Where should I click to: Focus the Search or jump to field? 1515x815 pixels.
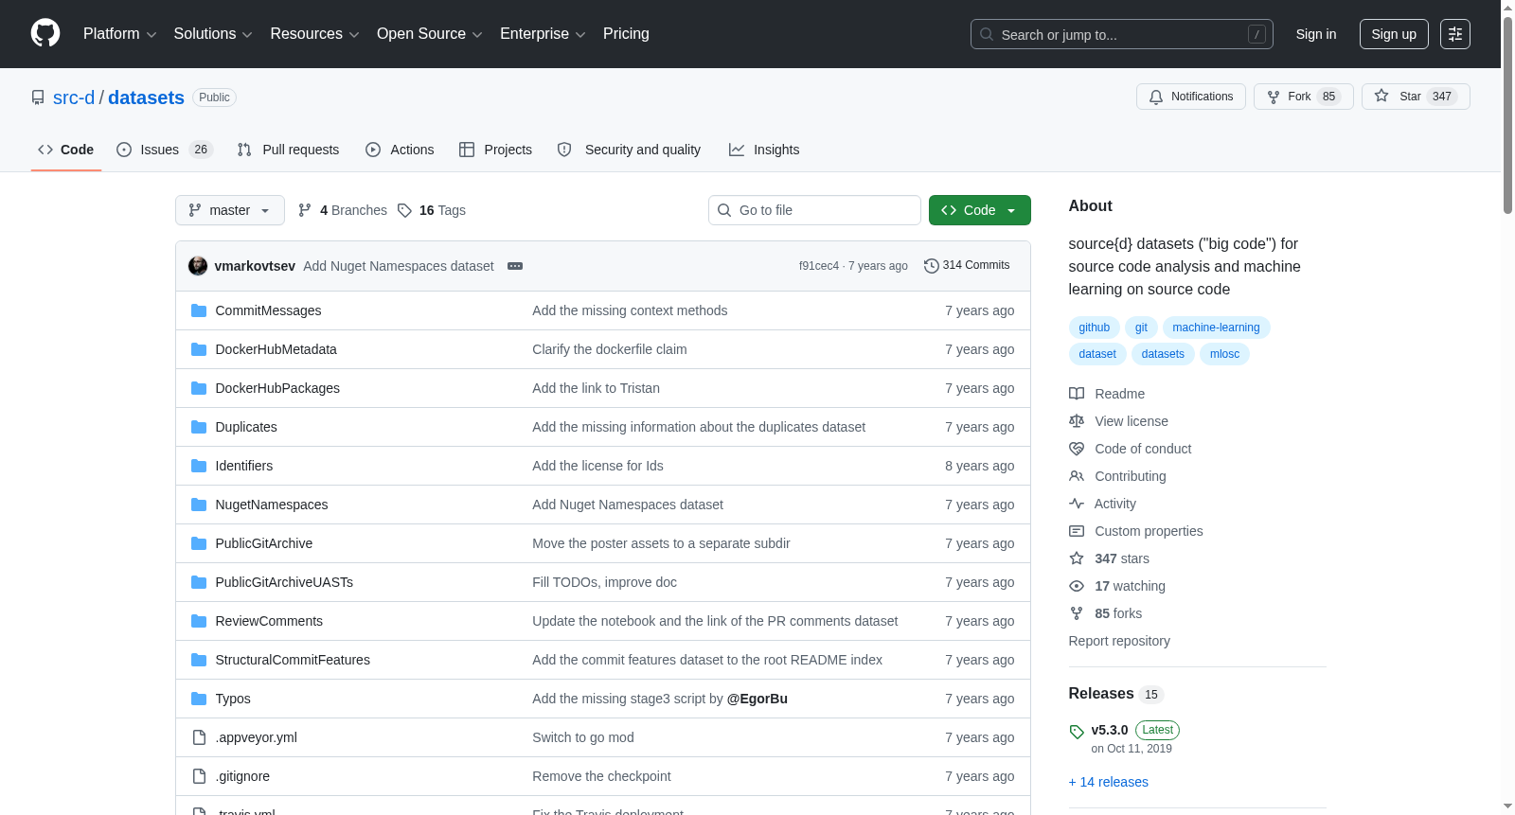1122,34
